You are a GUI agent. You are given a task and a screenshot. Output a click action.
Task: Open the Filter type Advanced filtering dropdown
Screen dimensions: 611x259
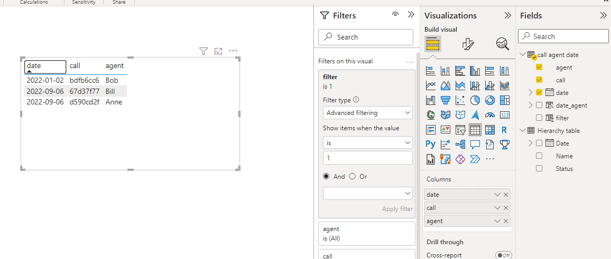[367, 113]
